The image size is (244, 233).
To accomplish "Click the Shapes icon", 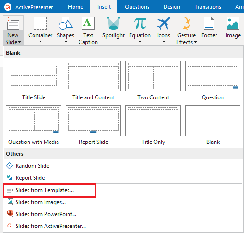I will [66, 23].
